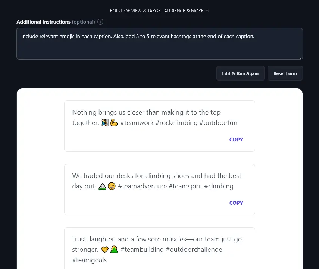Select the "Nothing brings us closer" caption text

tap(146, 112)
